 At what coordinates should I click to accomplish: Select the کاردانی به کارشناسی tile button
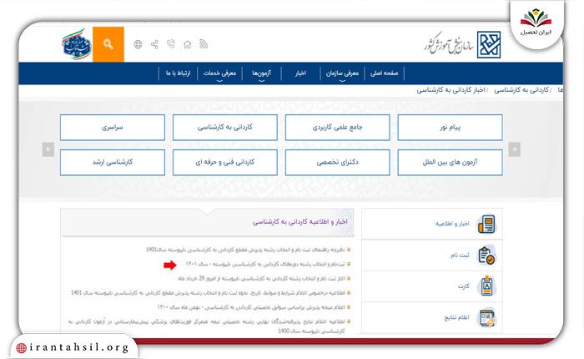(x=225, y=128)
